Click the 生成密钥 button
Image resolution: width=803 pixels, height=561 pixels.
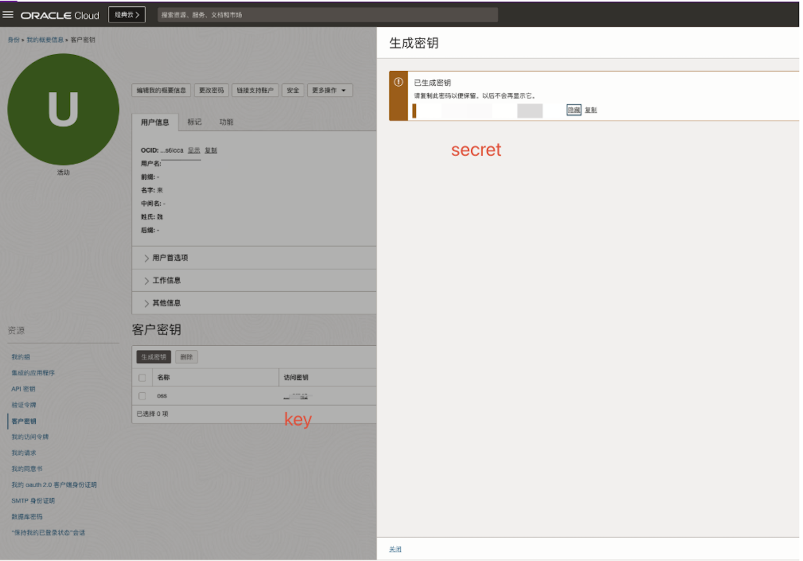[153, 357]
